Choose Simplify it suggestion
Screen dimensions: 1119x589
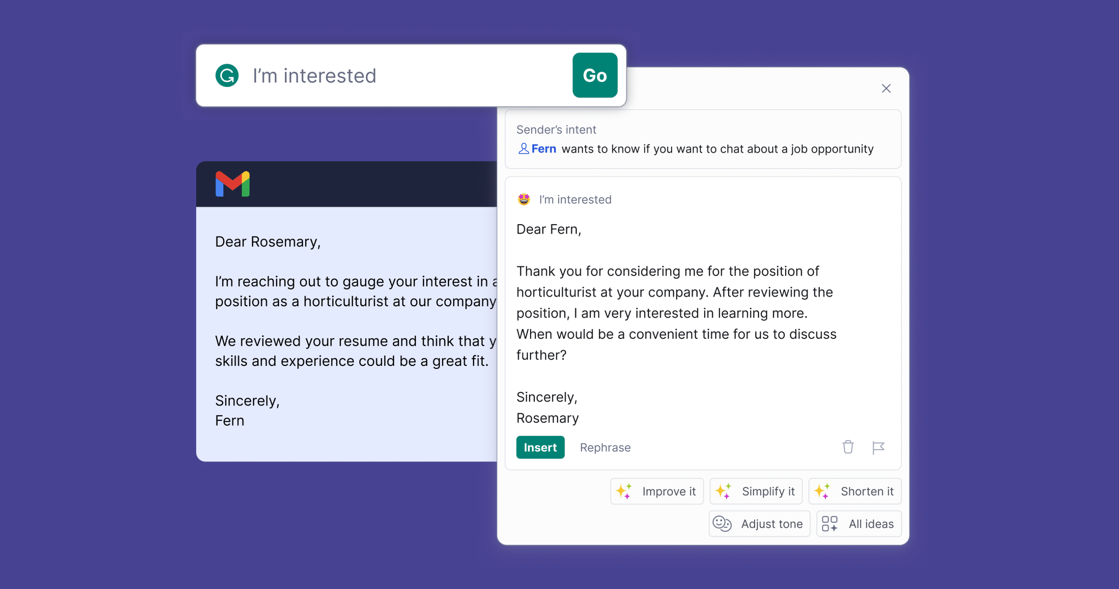click(756, 491)
